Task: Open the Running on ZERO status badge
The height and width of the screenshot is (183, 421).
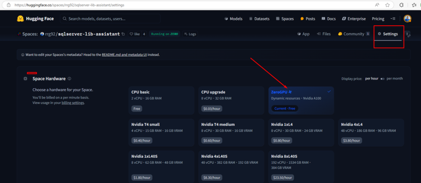Action: (164, 34)
